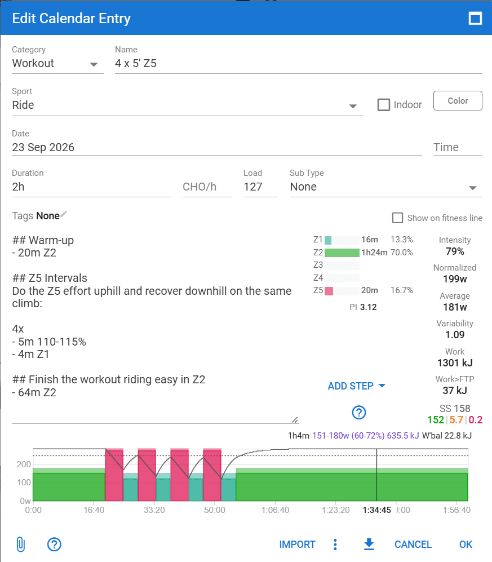Expand the Sport Ride dropdown
492x562 pixels.
click(x=188, y=105)
